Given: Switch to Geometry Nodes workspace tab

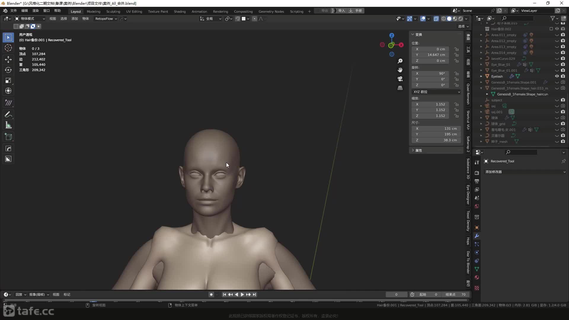Looking at the screenshot, I should pos(271,11).
